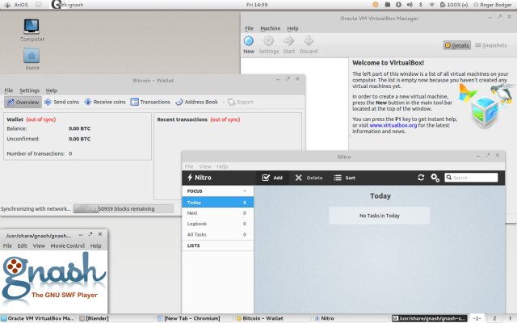Click the battery 100% indicator

coord(454,5)
